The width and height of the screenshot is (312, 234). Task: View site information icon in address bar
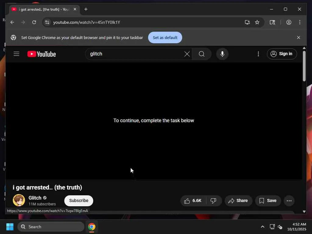point(47,22)
